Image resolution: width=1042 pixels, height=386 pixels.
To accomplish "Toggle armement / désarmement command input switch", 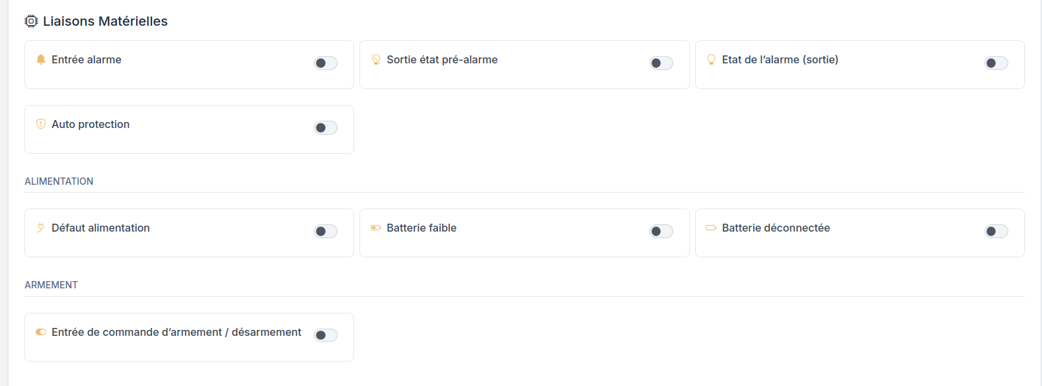I will pos(326,335).
